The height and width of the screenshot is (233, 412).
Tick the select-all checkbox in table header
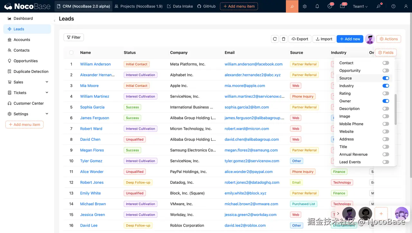click(x=71, y=52)
